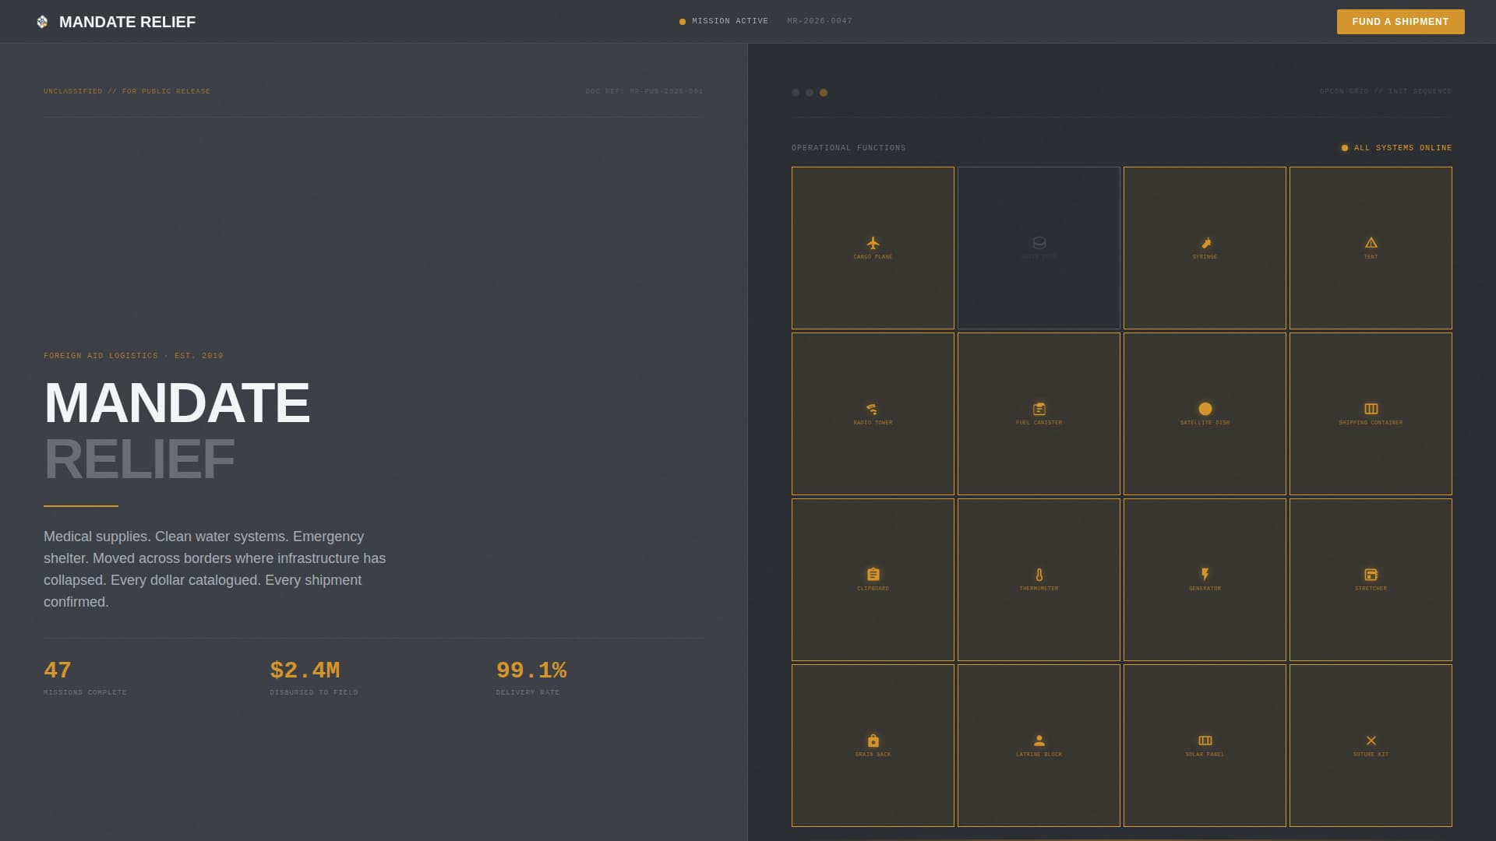
Task: Open the Solar Panel icon
Action: [1205, 741]
